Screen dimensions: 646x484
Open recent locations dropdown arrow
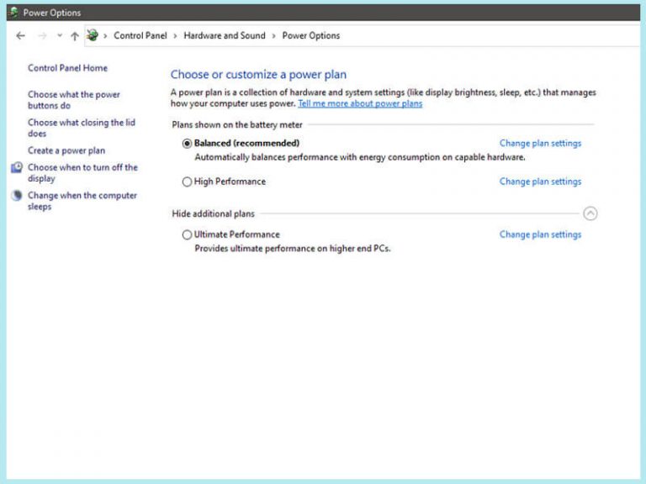pyautogui.click(x=60, y=35)
